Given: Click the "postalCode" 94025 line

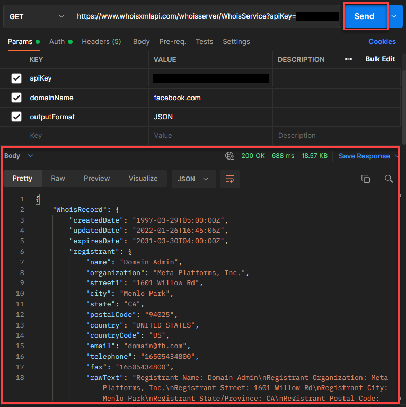Looking at the screenshot, I should coord(132,315).
